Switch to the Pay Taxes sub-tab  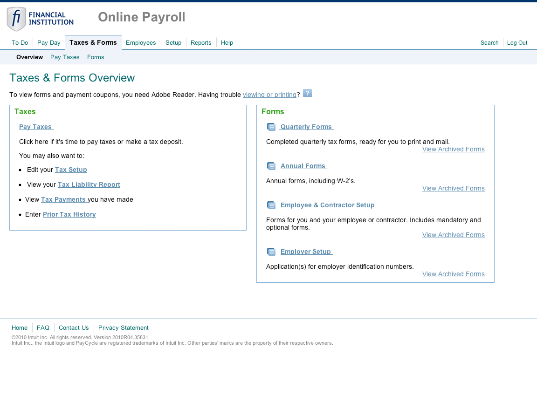[65, 57]
